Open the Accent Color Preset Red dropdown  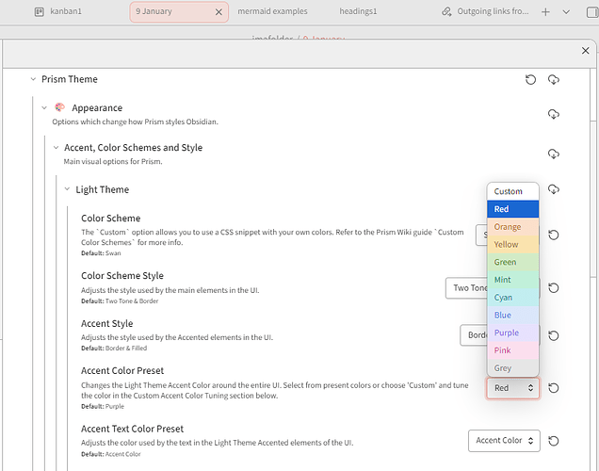click(x=513, y=388)
